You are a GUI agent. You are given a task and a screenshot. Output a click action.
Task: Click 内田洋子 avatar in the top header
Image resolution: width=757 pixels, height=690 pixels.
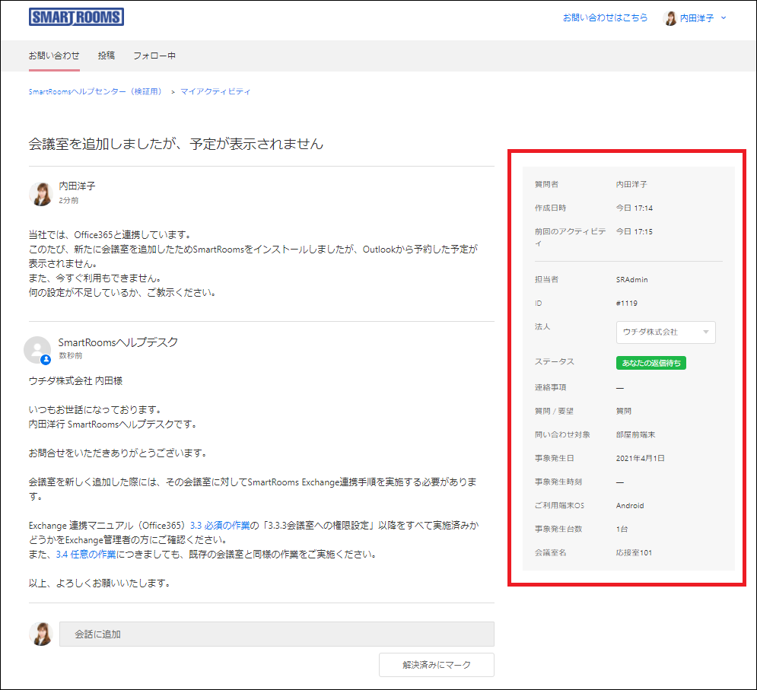pos(670,18)
